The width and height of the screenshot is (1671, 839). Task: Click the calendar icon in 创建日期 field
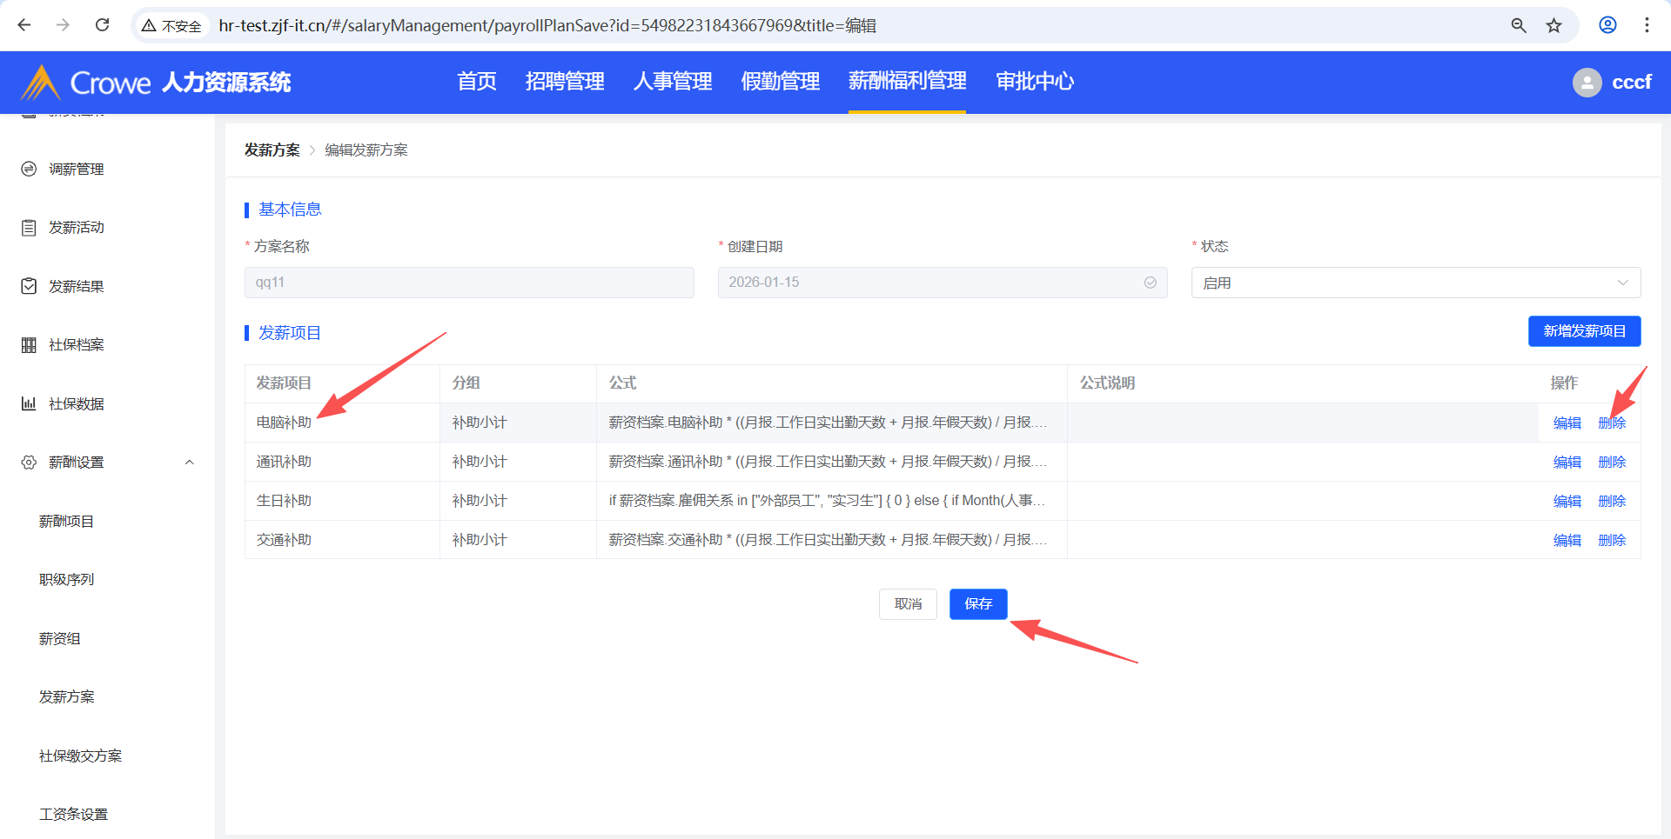pos(1150,283)
